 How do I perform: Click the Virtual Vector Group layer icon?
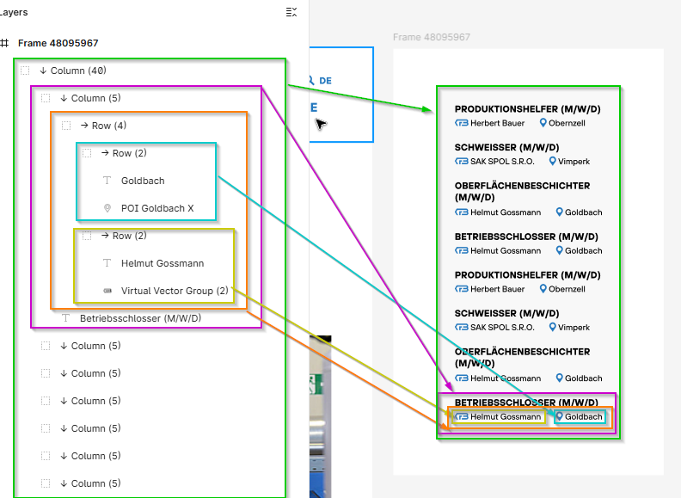click(107, 291)
